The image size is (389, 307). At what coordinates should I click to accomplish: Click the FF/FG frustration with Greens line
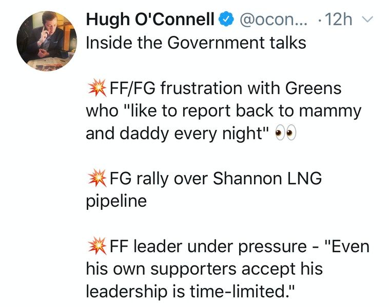pyautogui.click(x=225, y=88)
